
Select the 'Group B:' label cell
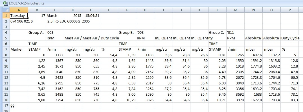127,33
